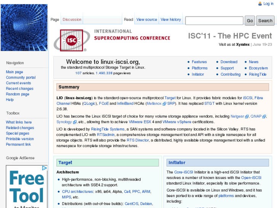Image resolution: width=277 pixels, height=208 pixels.
Task: Open the Initiator link in welcome box
Action: tap(198, 74)
